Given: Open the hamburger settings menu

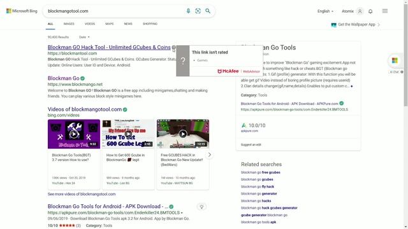Looking at the screenshot, I should tap(385, 11).
